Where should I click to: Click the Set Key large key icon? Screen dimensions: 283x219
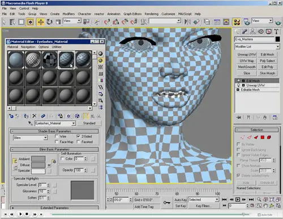167,203
